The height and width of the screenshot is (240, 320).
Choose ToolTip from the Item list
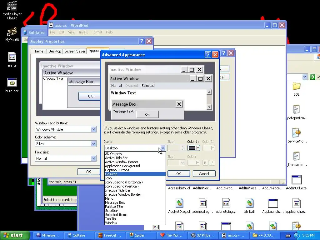135,219
